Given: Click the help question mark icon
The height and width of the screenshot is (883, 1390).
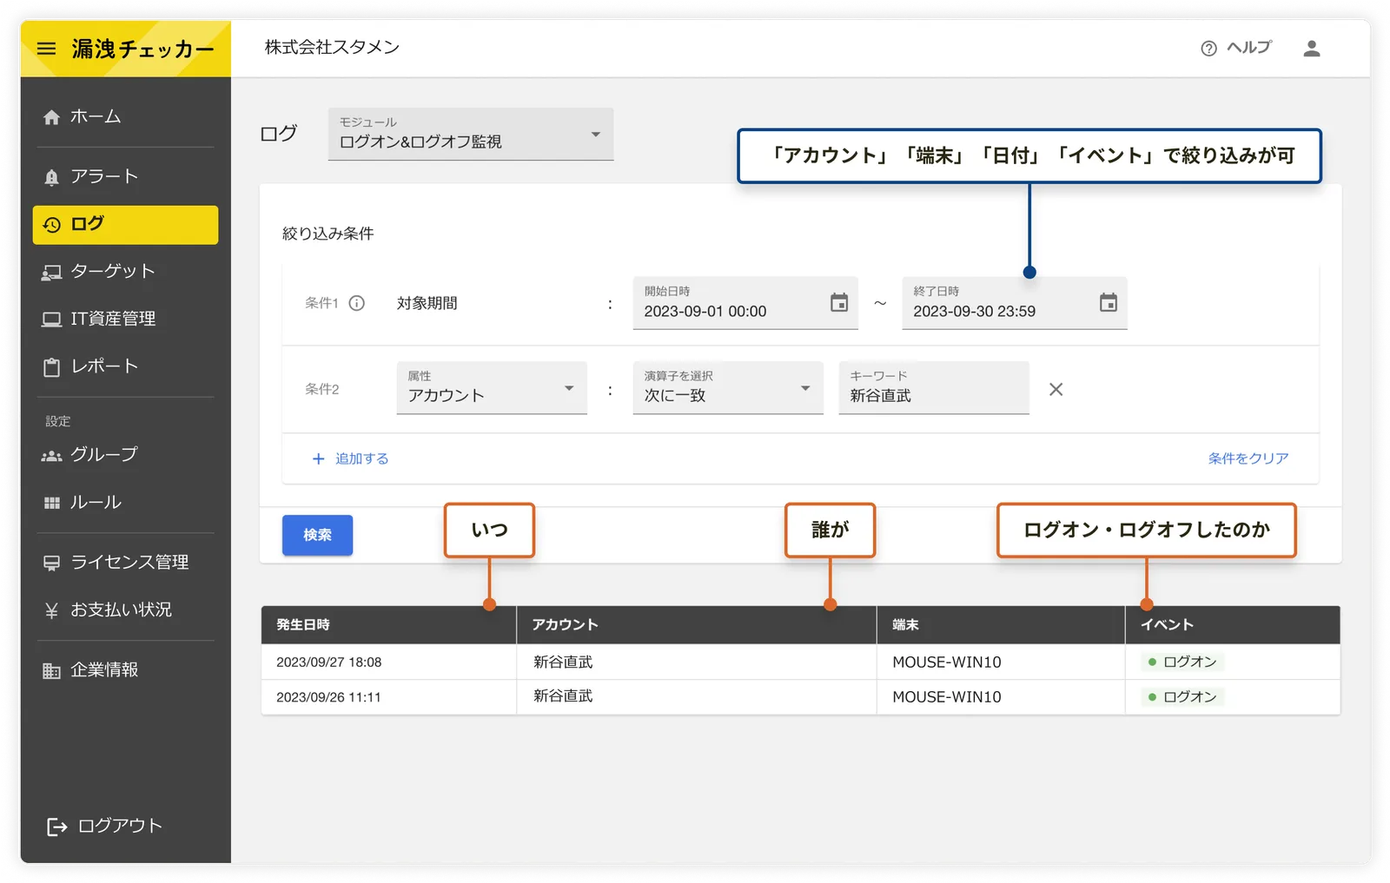Looking at the screenshot, I should pyautogui.click(x=1208, y=49).
